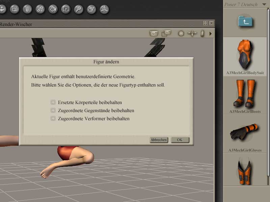Confirm the Figur ändern dialog with OK
The width and height of the screenshot is (270, 202).
[x=180, y=140]
